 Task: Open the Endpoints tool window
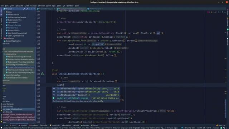tap(67, 125)
